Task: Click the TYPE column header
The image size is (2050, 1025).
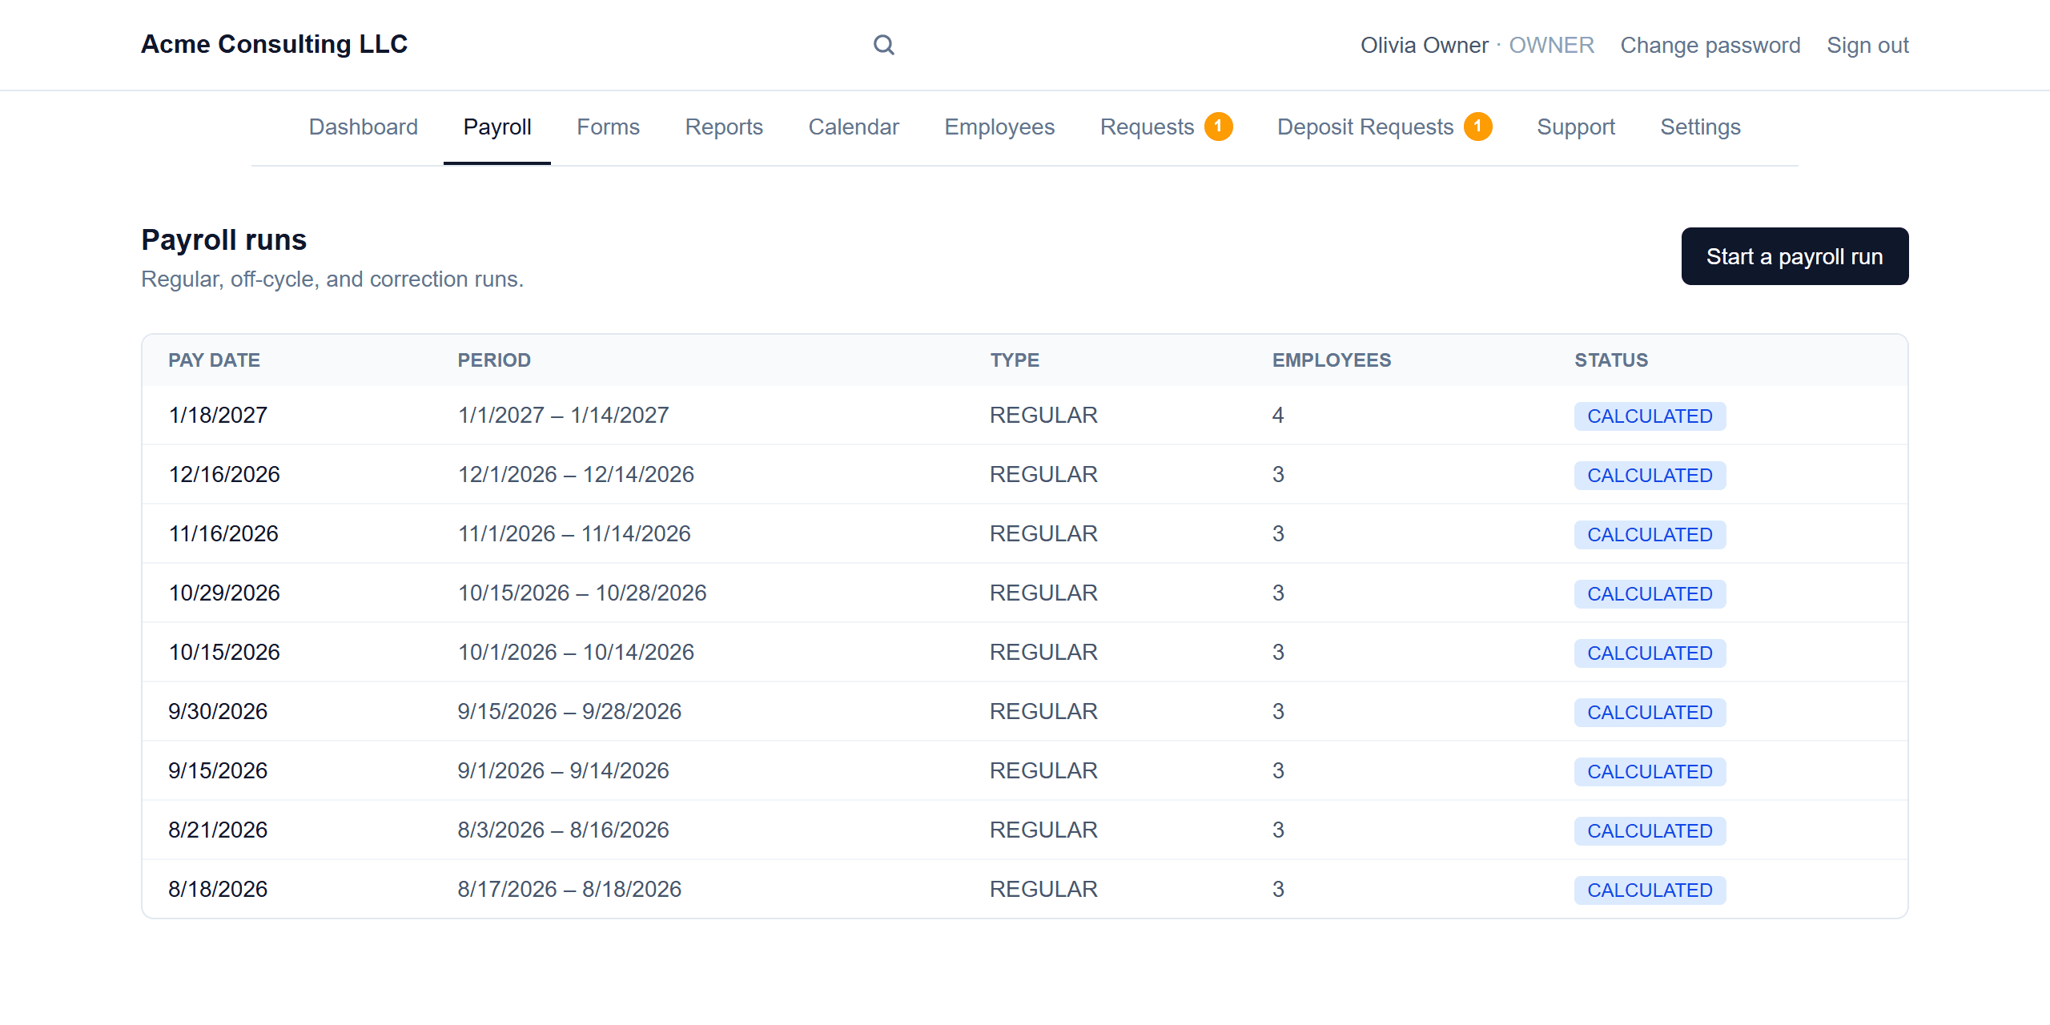Action: pos(1015,360)
